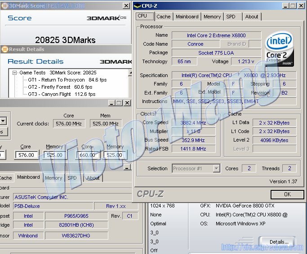Minimize the clocks tool window

pos(111,103)
